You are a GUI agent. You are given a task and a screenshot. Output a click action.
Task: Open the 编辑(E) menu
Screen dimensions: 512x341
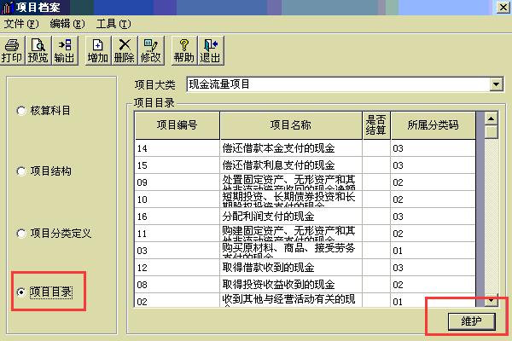[x=67, y=24]
